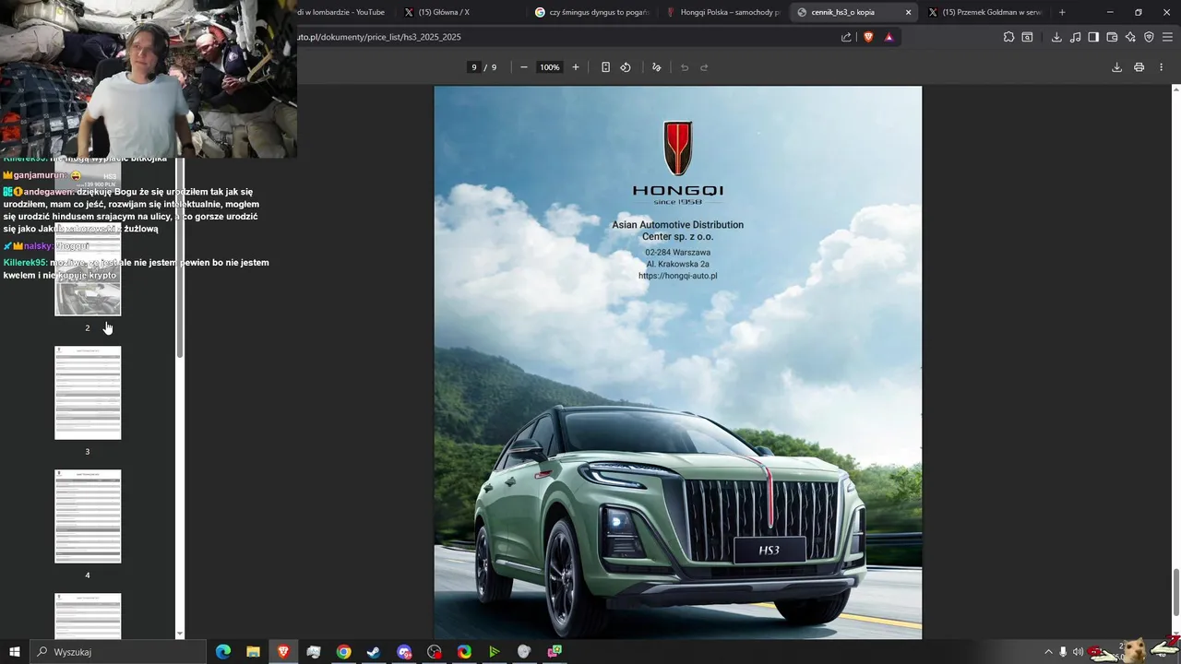Print the PDF document
Screen dimensions: 1181x664
point(1139,67)
